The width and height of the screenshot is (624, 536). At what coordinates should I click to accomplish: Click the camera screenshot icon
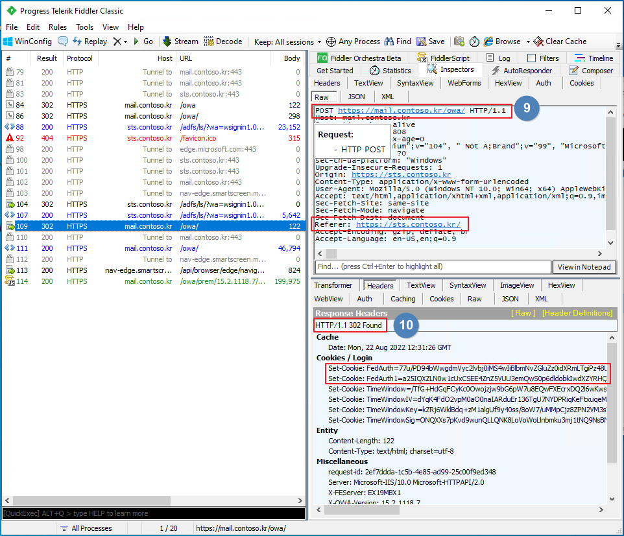459,41
